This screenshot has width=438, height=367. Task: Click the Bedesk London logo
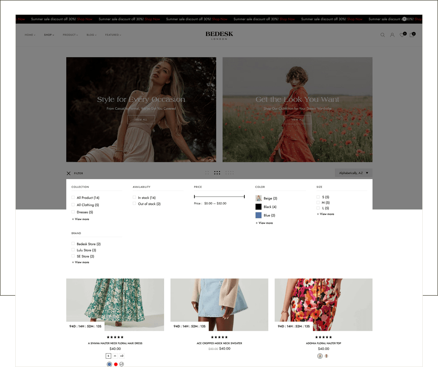[x=219, y=35]
